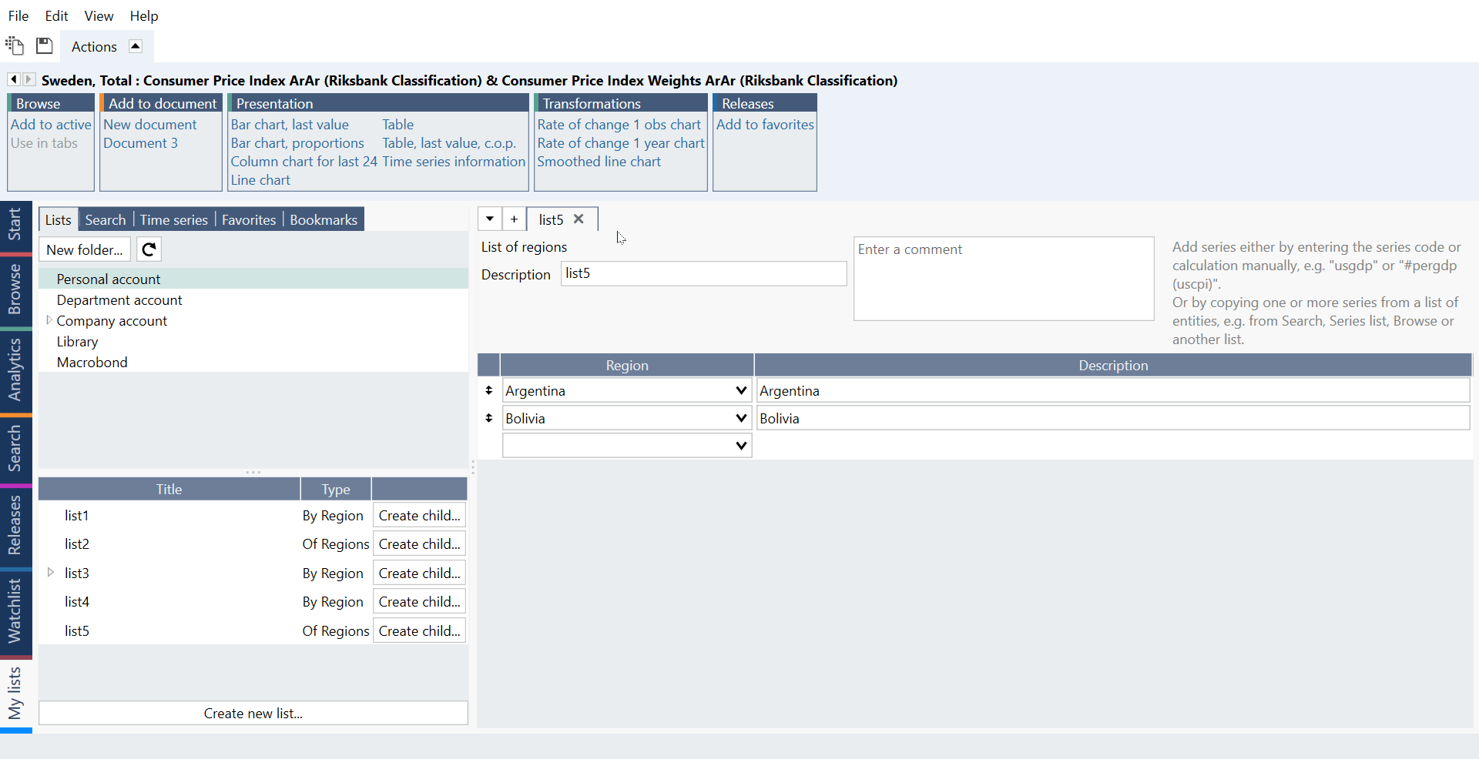1479x759 pixels.
Task: Open the Bolivia region dropdown
Action: [x=741, y=418]
